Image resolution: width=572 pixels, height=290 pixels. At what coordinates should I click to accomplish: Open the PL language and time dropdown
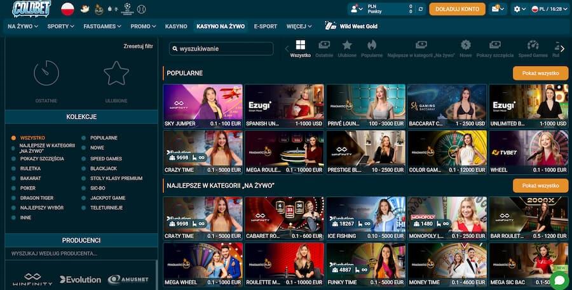(x=549, y=9)
